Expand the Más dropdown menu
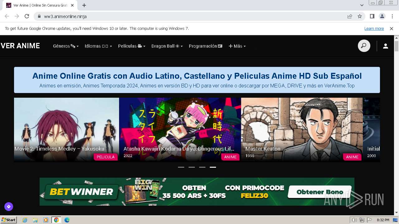The image size is (399, 224). [x=237, y=46]
